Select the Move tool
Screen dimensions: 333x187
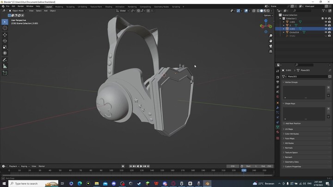[x=5, y=35]
